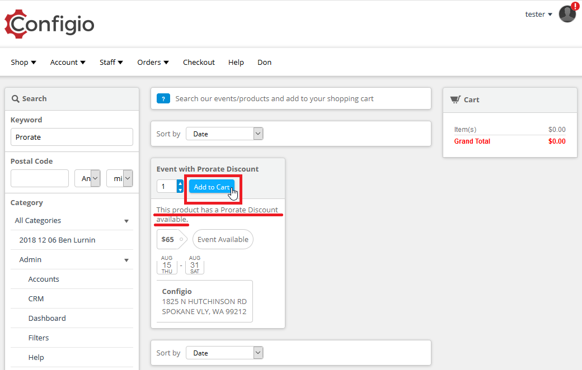Open the top Sort by Date dropdown

point(224,134)
